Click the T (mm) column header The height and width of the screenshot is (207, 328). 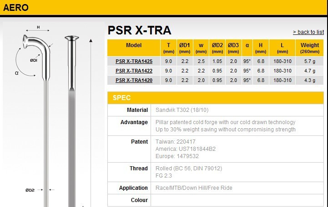click(169, 48)
